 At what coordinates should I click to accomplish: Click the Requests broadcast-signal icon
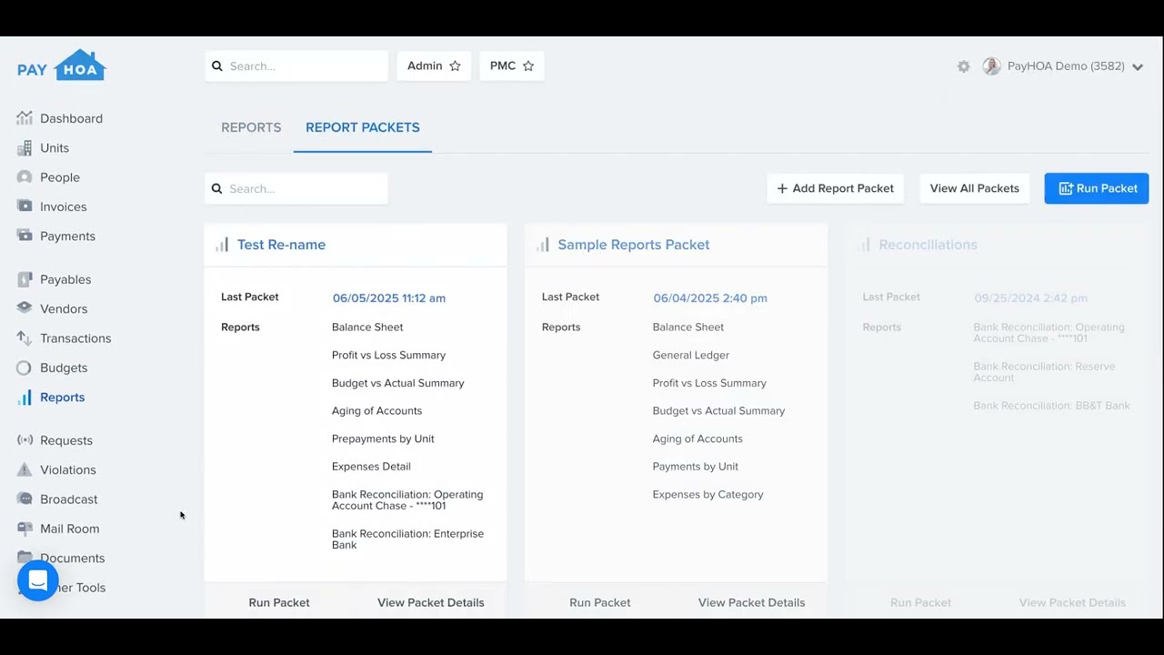point(25,440)
